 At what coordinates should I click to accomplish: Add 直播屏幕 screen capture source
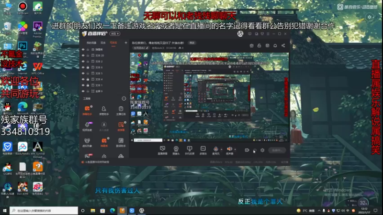[162, 150]
